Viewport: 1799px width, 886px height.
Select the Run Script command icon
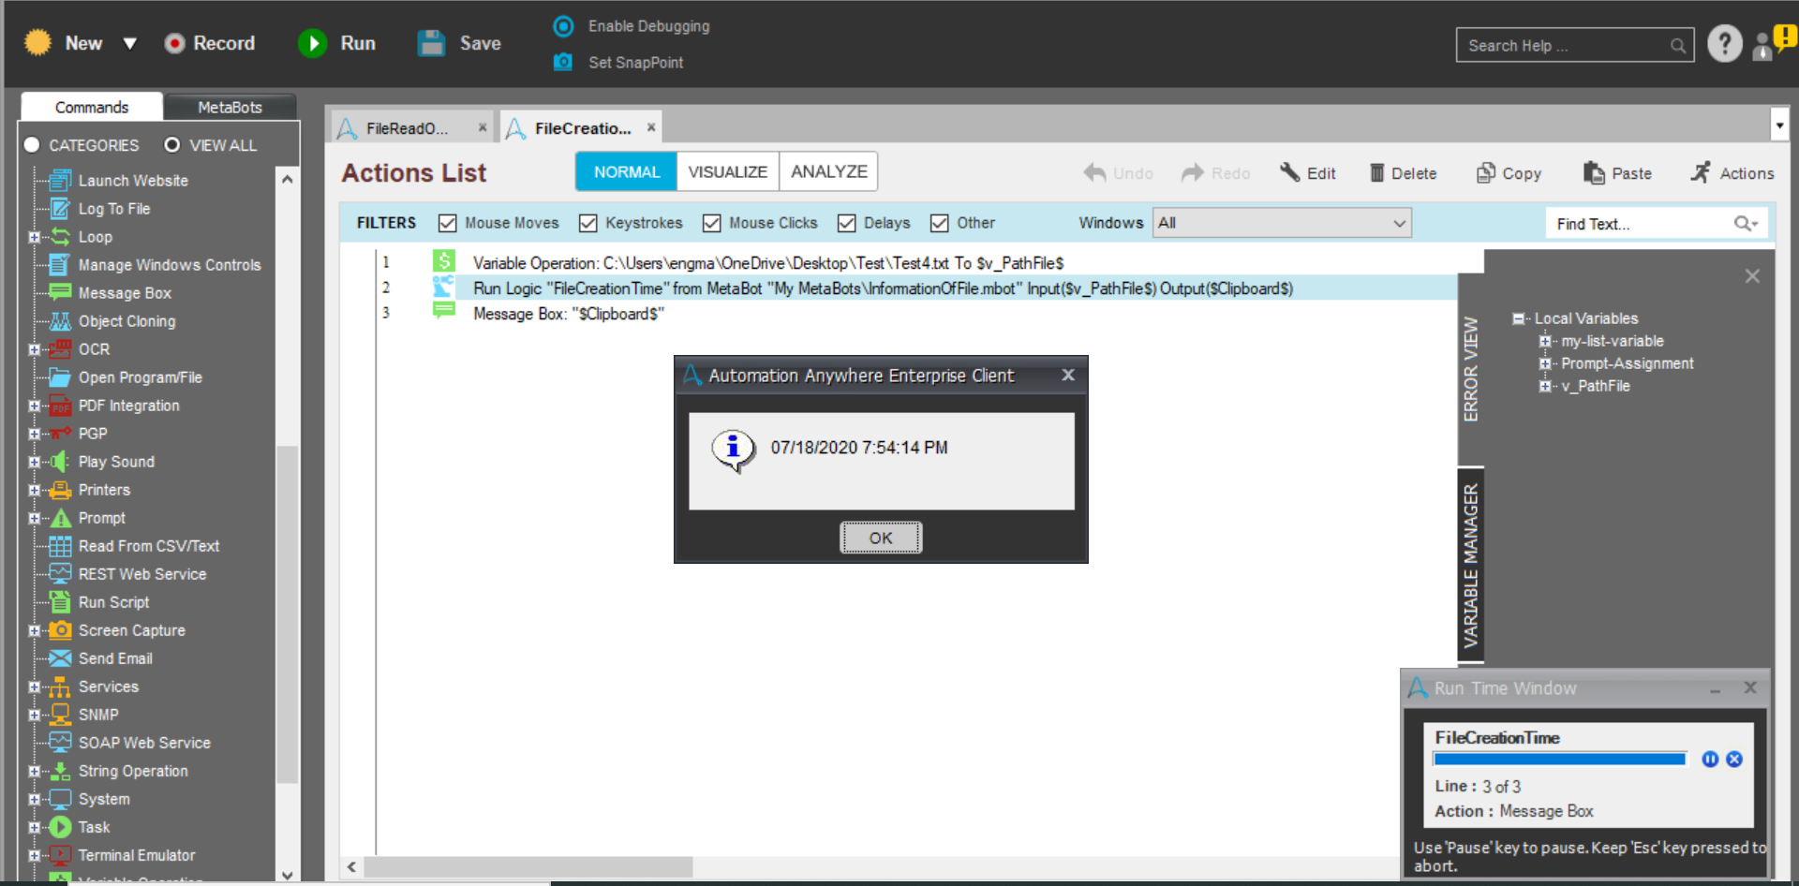(60, 601)
